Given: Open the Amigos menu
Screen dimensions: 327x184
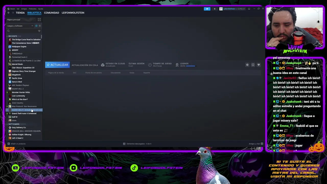Looking at the screenshot, I should point(24,9).
